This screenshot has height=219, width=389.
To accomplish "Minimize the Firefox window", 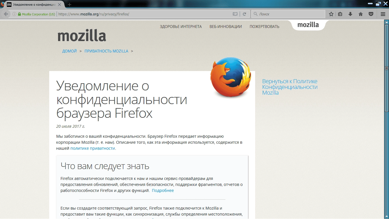I will [370, 4].
